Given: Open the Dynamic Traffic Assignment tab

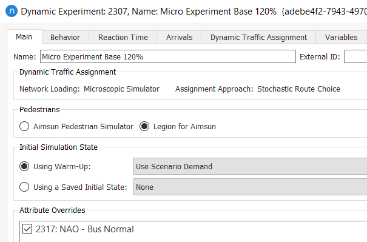Looking at the screenshot, I should [258, 38].
